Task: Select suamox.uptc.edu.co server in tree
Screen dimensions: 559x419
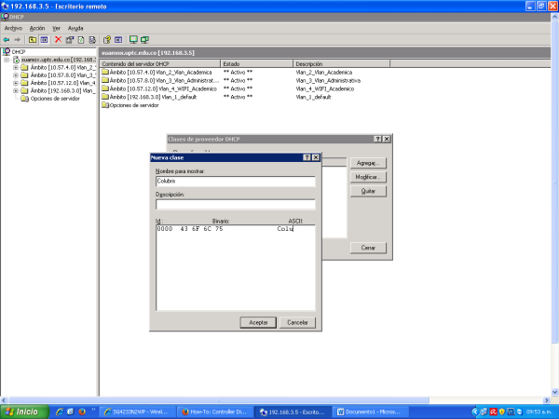Action: click(58, 60)
